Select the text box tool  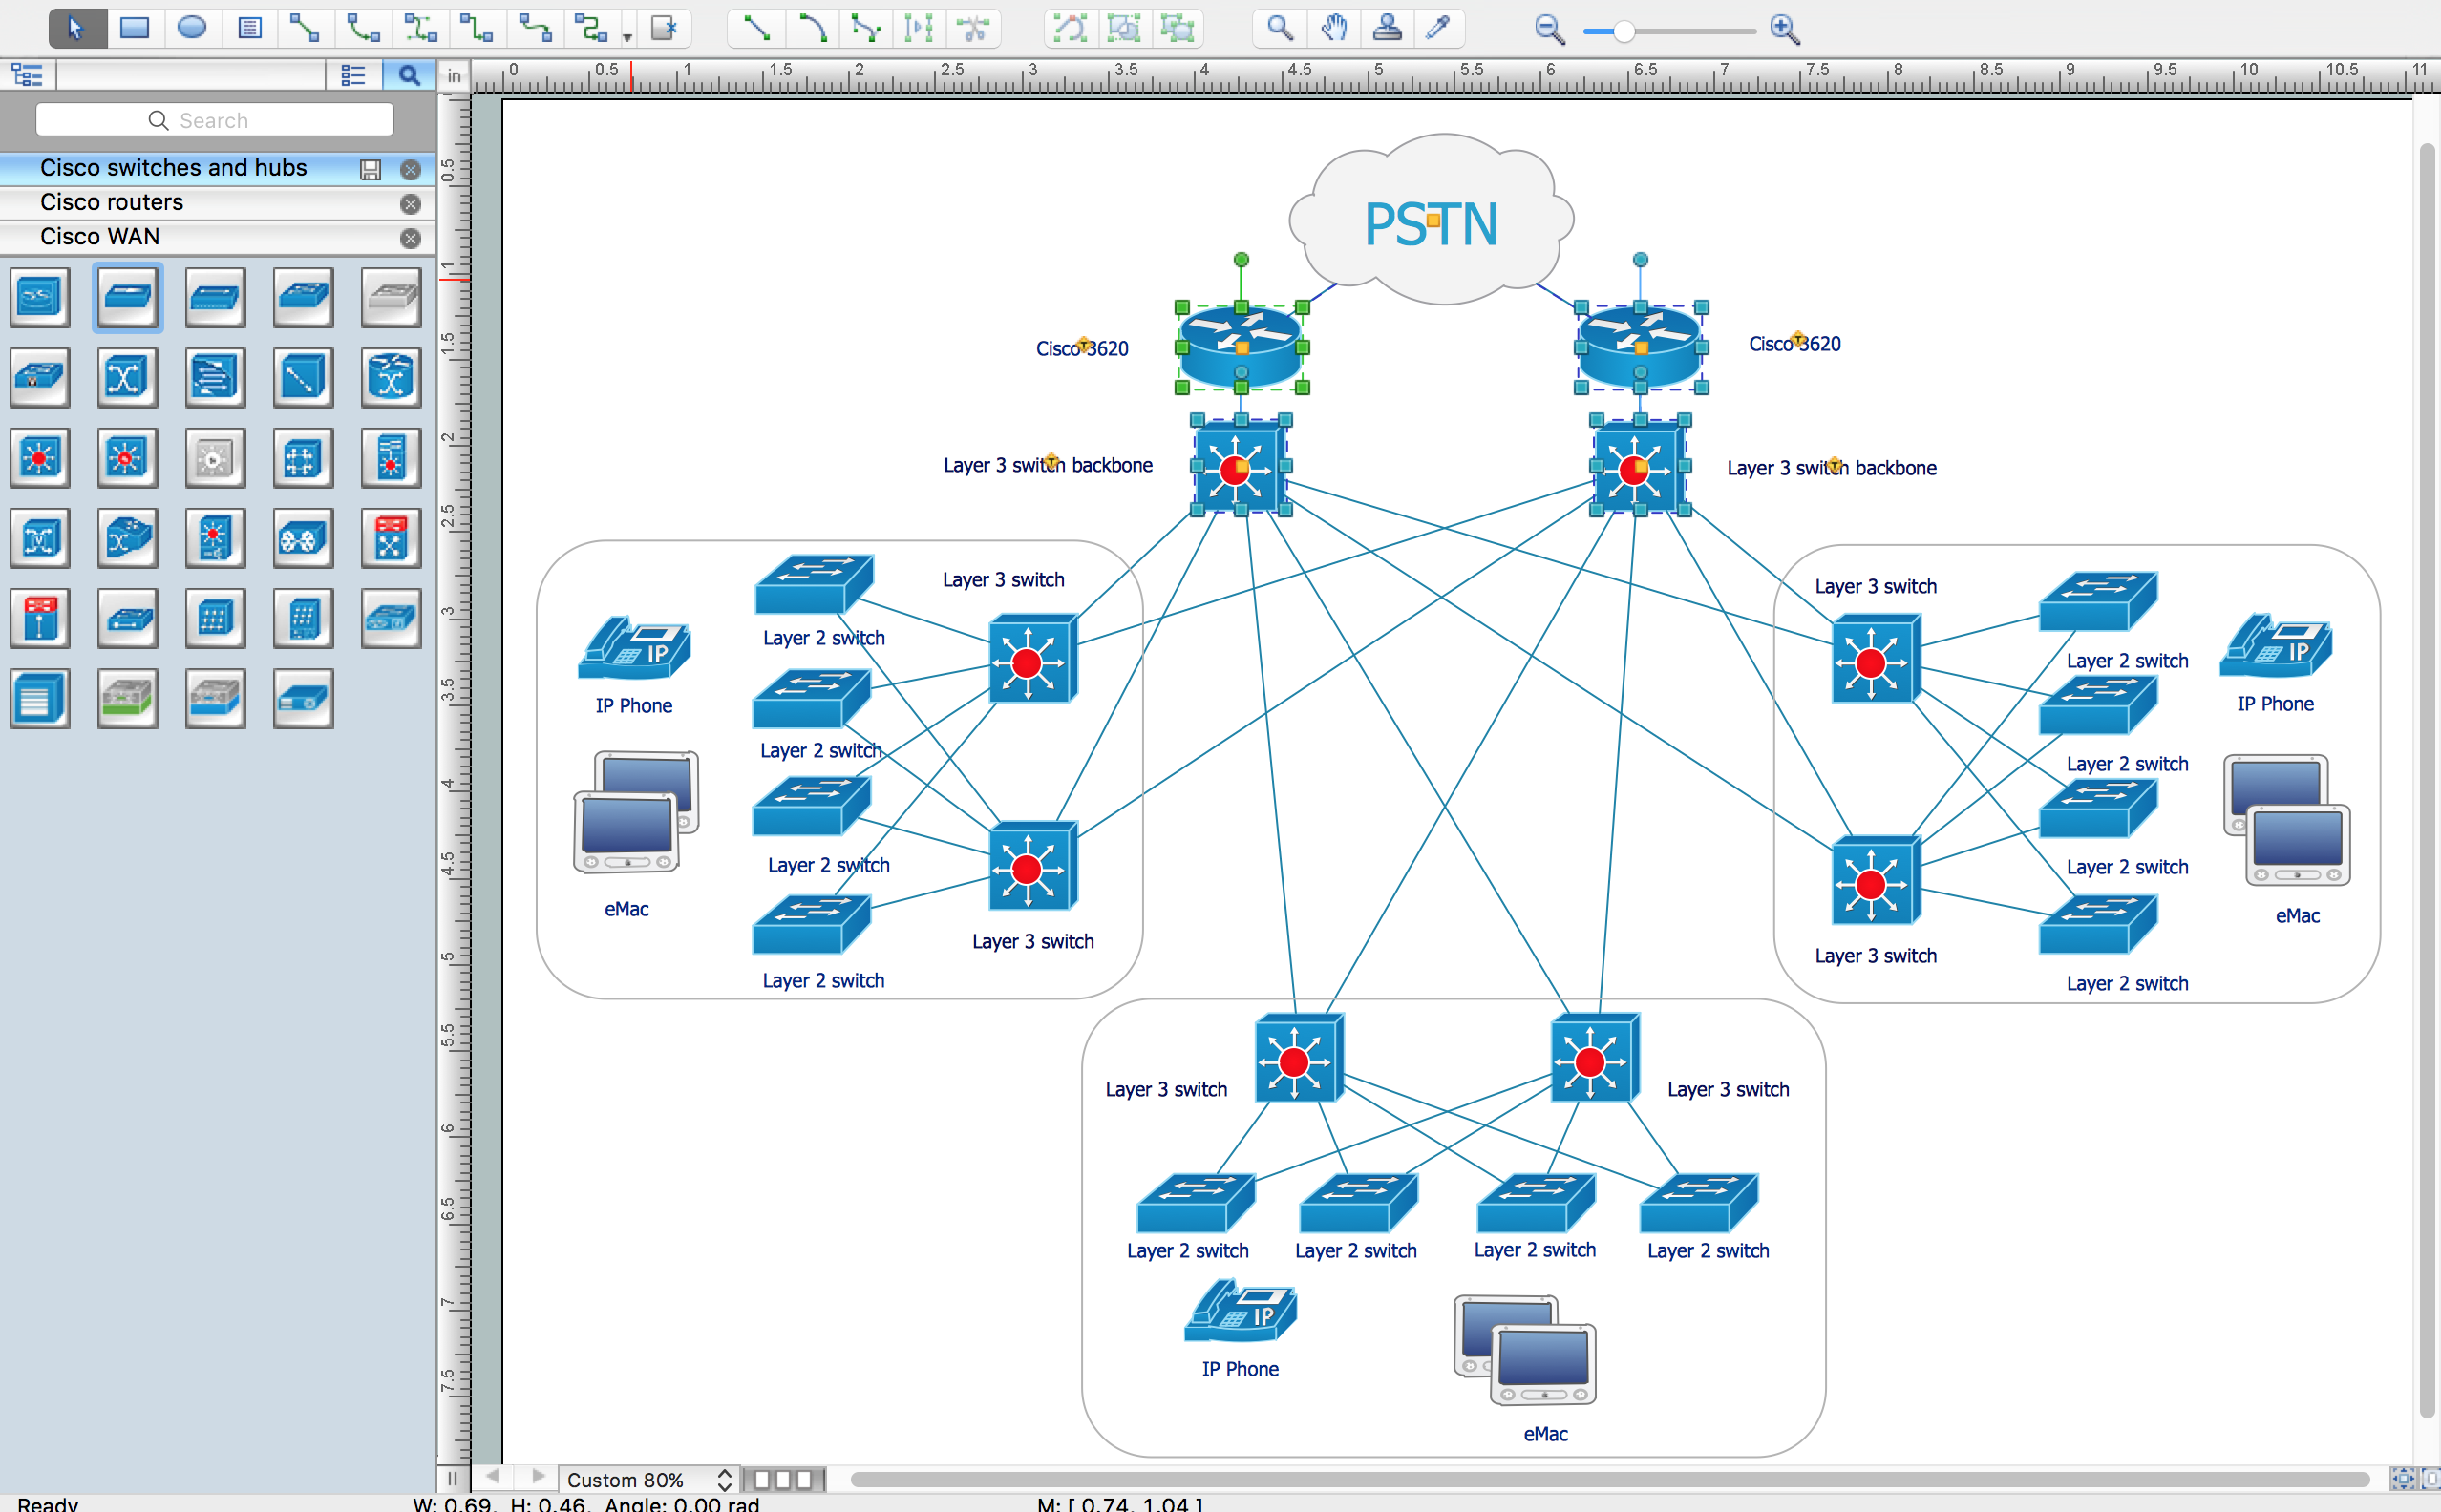point(250,28)
